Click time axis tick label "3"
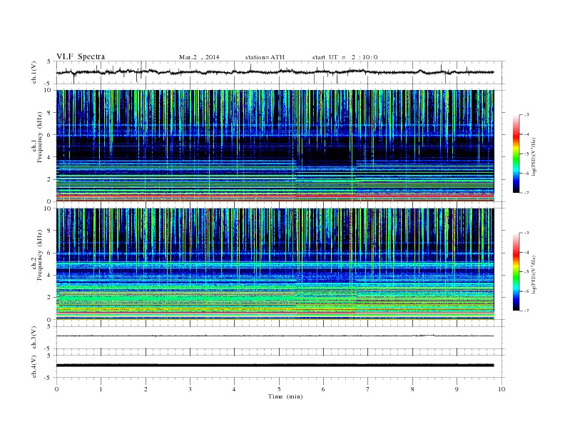 click(190, 389)
